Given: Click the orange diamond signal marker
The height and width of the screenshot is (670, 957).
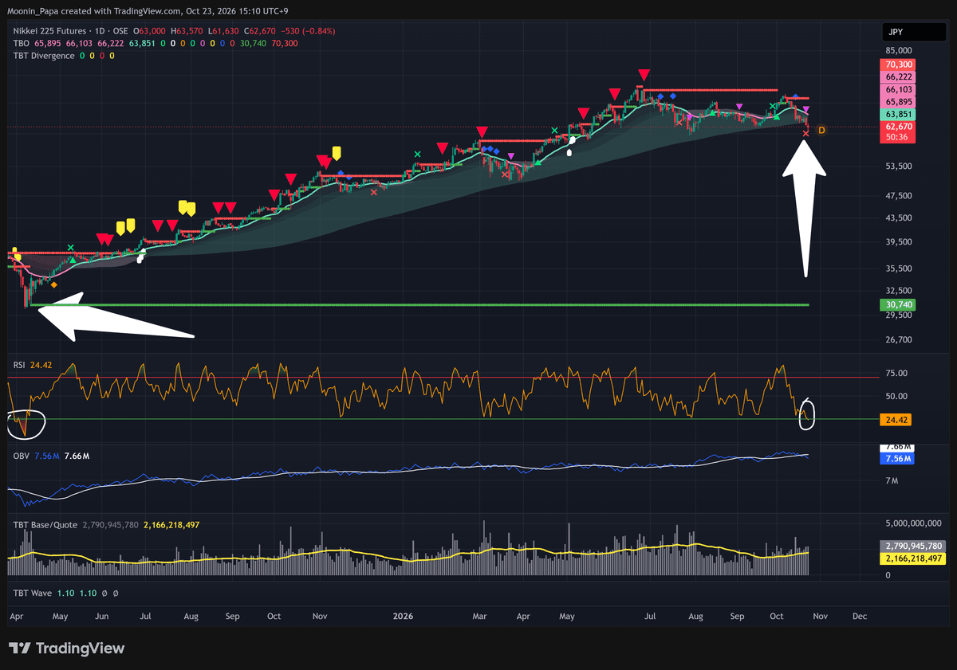Looking at the screenshot, I should pos(53,284).
